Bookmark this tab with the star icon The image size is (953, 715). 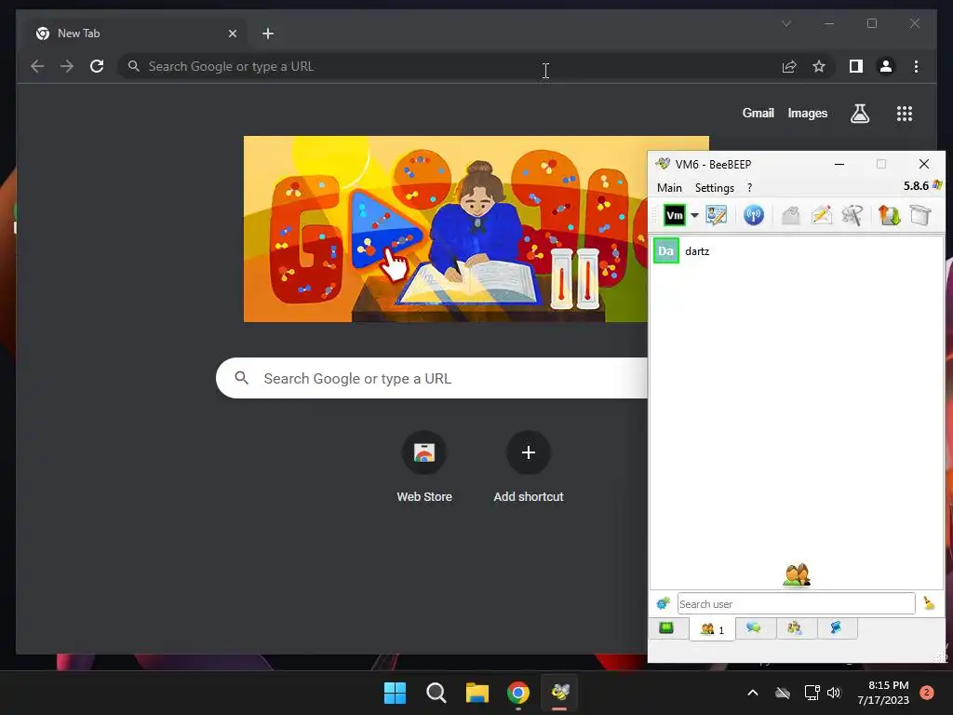point(819,66)
